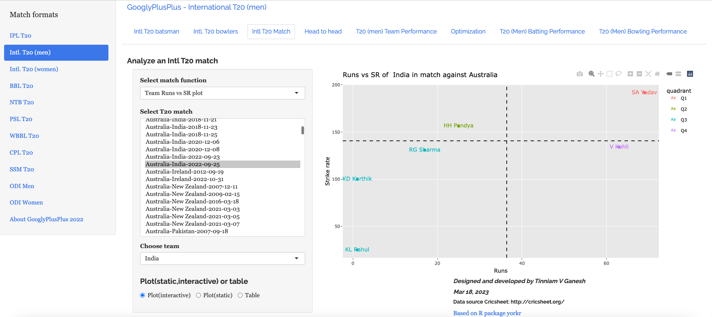The image size is (712, 317).
Task: Follow the Based on R package yorkr link
Action: point(487,313)
